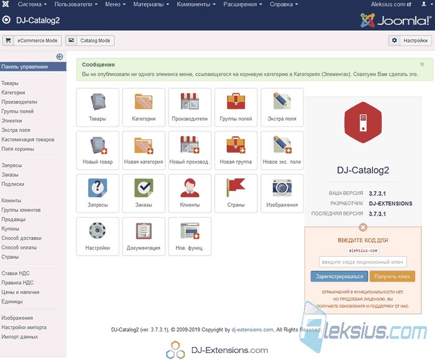Open Цены и наличие in the sidebar
The width and height of the screenshot is (435, 360).
(x=21, y=292)
